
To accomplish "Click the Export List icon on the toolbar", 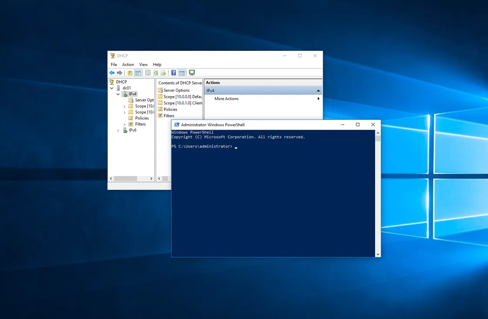I will [x=163, y=72].
